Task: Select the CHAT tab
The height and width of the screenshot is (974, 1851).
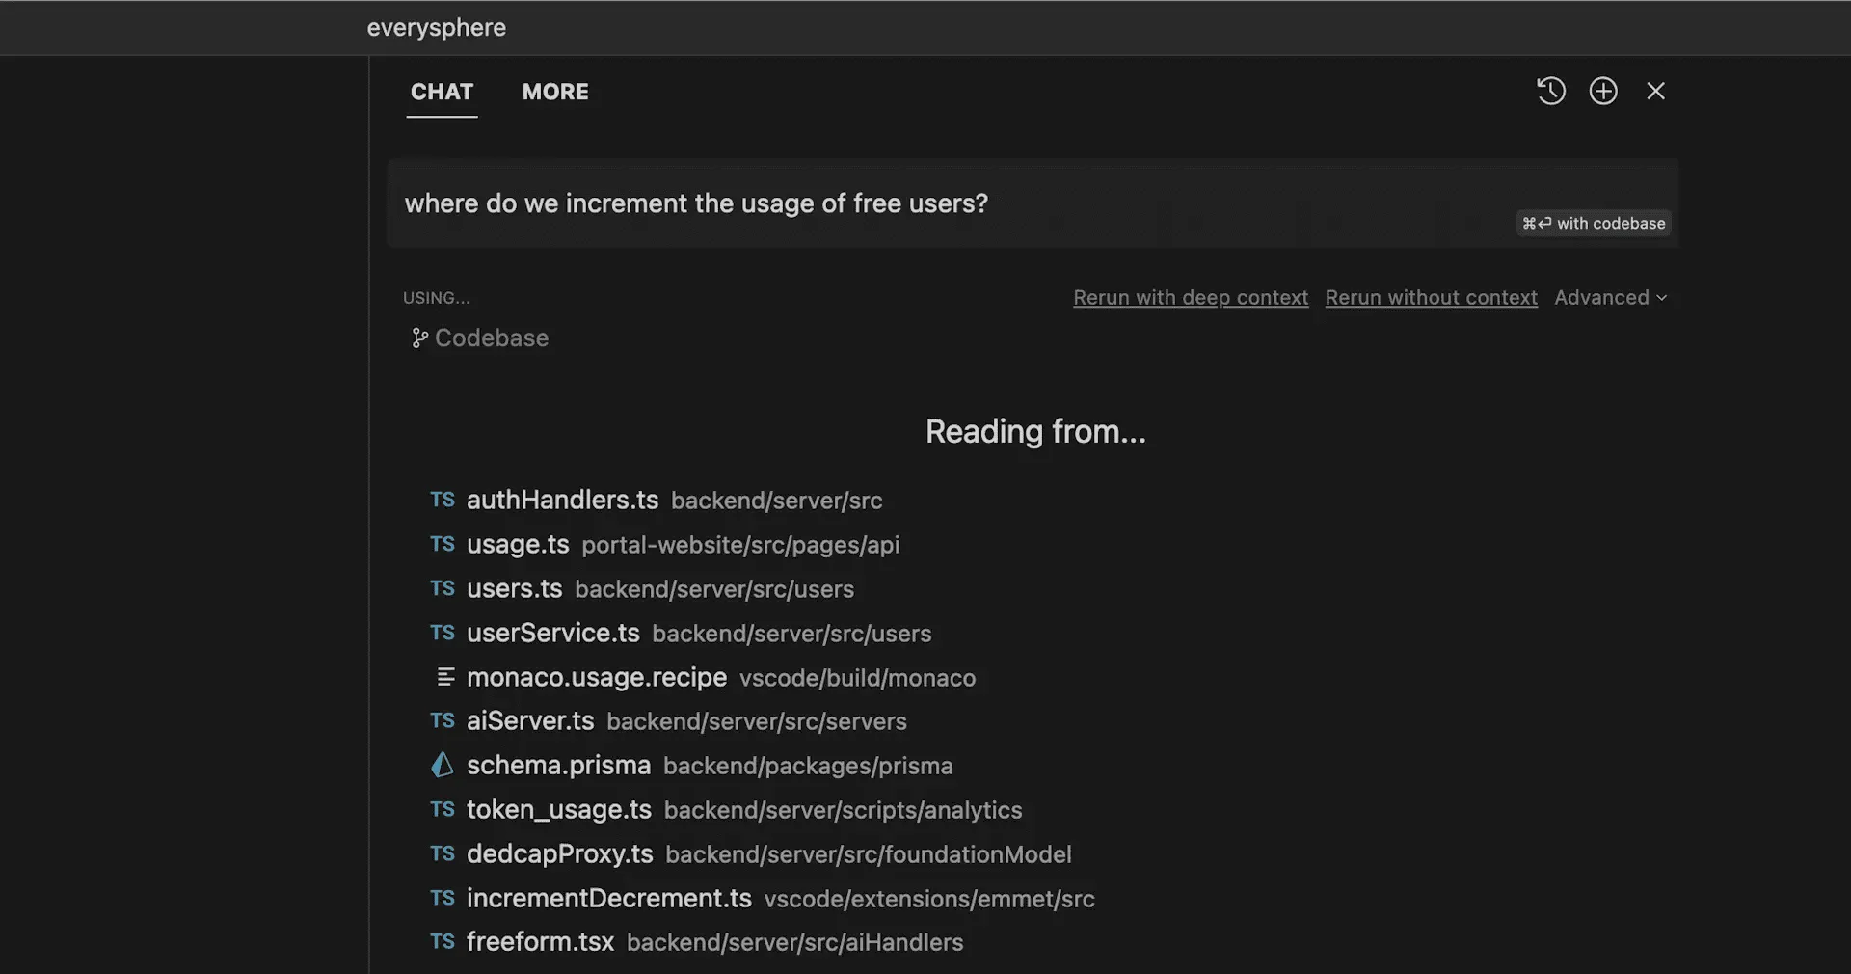Action: pos(442,92)
